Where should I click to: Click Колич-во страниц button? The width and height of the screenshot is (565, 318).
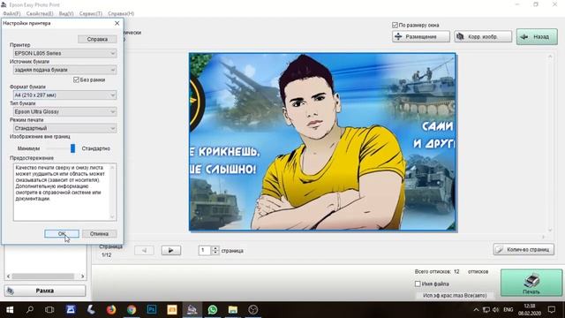(x=524, y=249)
